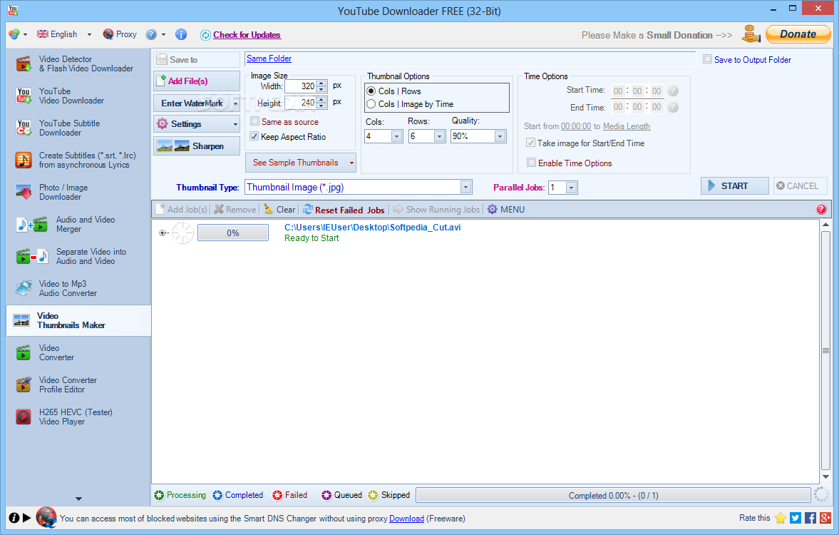The image size is (839, 535).
Task: Open Parallel Jobs dropdown
Action: [x=572, y=188]
